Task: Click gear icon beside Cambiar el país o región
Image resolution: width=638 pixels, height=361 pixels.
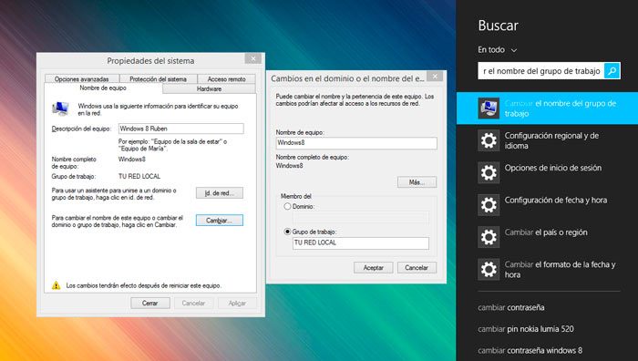Action: tap(489, 237)
